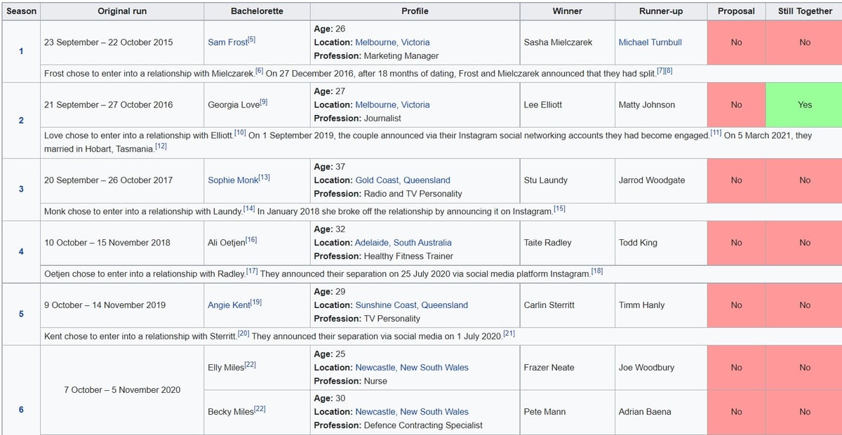Click citation [13] next to Sophie Monk
842x435 pixels.
pos(265,178)
